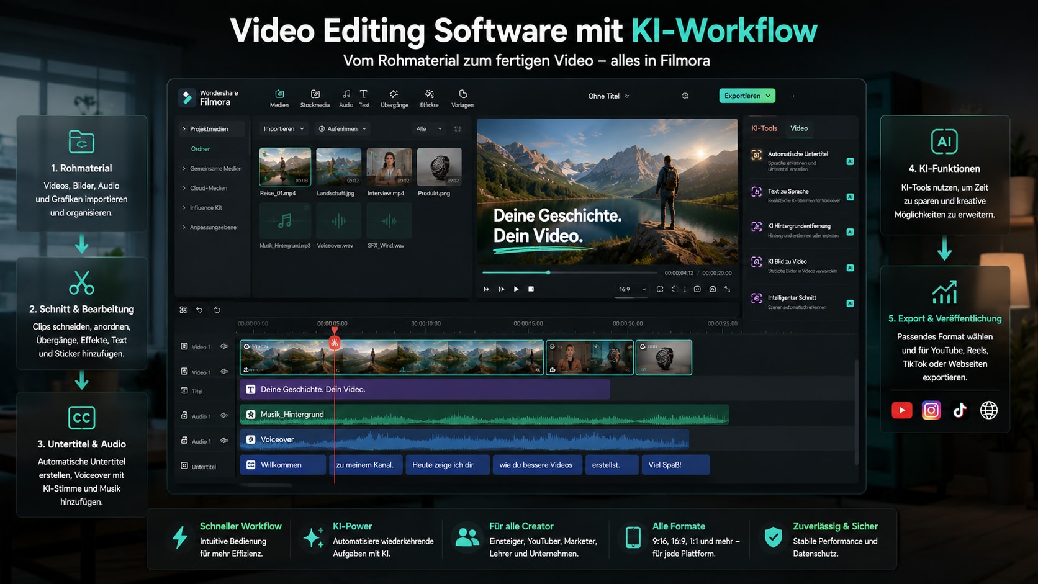The width and height of the screenshot is (1038, 584).
Task: Open the Importieren dropdown
Action: tap(284, 129)
